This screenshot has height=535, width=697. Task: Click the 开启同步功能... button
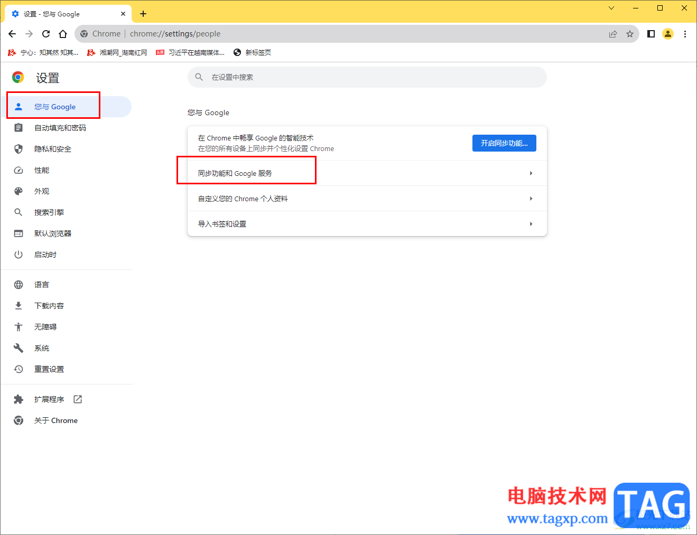[504, 143]
